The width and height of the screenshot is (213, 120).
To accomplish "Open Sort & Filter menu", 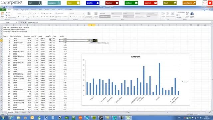I will (187, 15).
